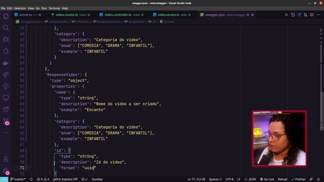Open notifications bell in status bar
The width and height of the screenshot is (324, 182).
coord(318,179)
